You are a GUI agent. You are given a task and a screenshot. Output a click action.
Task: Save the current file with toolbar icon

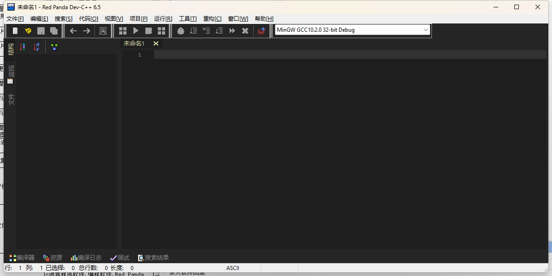click(x=41, y=31)
